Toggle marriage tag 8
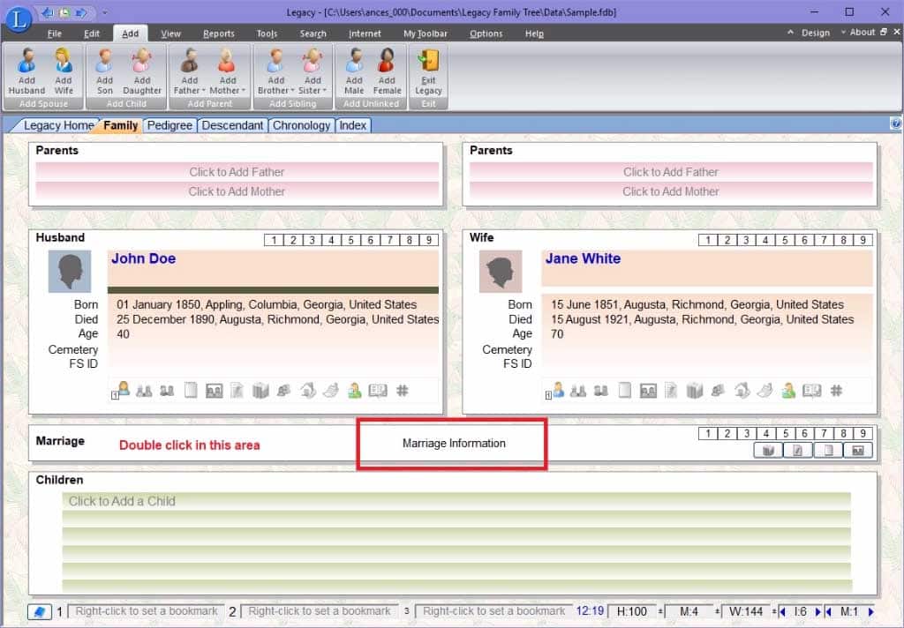Image resolution: width=904 pixels, height=628 pixels. (843, 434)
